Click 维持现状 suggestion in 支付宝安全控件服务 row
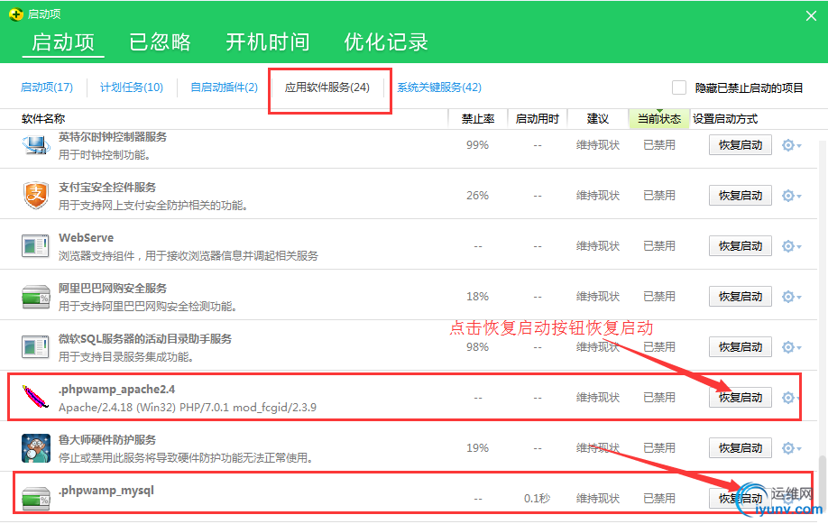Screen dimensions: 828x524 pyautogui.click(x=598, y=196)
